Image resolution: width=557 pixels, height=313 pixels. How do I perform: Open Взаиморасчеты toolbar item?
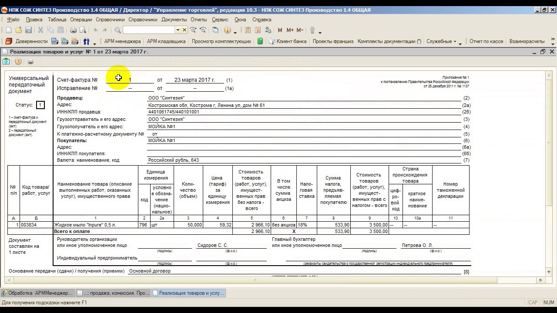pos(527,41)
